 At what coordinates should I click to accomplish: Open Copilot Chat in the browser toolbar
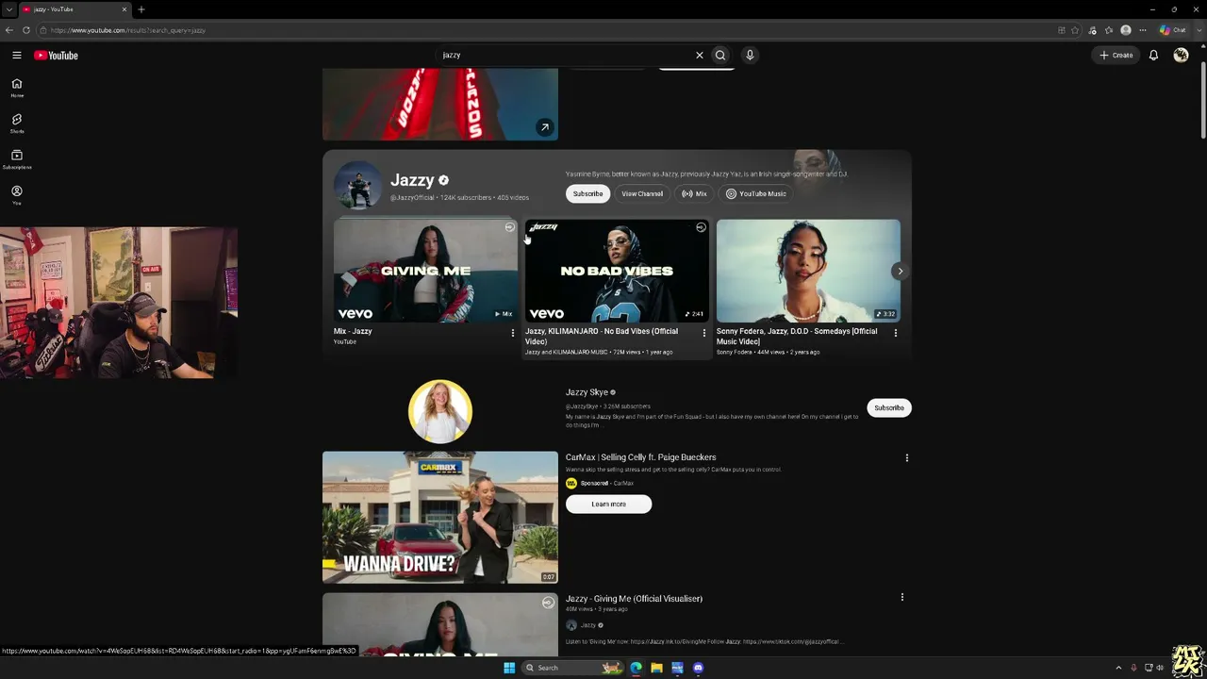coord(1174,30)
